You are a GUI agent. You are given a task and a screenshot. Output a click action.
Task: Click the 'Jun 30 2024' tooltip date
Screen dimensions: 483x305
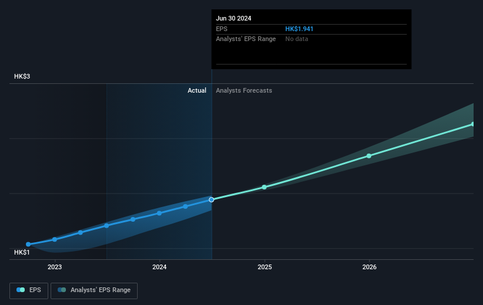click(234, 18)
